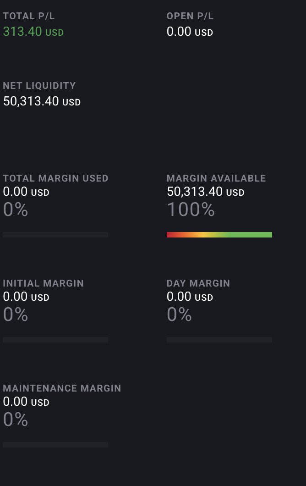Click the Total Margin Used progress bar

tap(55, 235)
